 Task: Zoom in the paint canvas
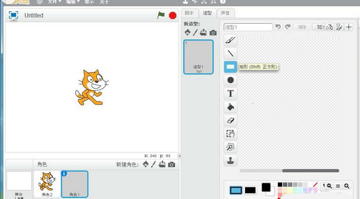[347, 186]
